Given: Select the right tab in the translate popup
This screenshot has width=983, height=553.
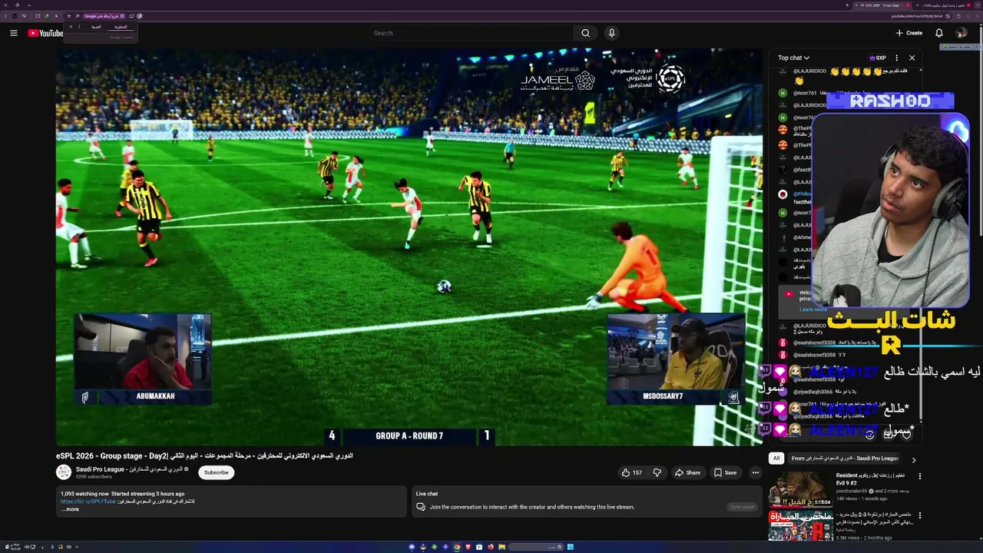Looking at the screenshot, I should tap(121, 27).
